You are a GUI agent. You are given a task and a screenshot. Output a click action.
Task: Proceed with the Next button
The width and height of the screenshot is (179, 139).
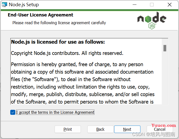click(x=127, y=129)
